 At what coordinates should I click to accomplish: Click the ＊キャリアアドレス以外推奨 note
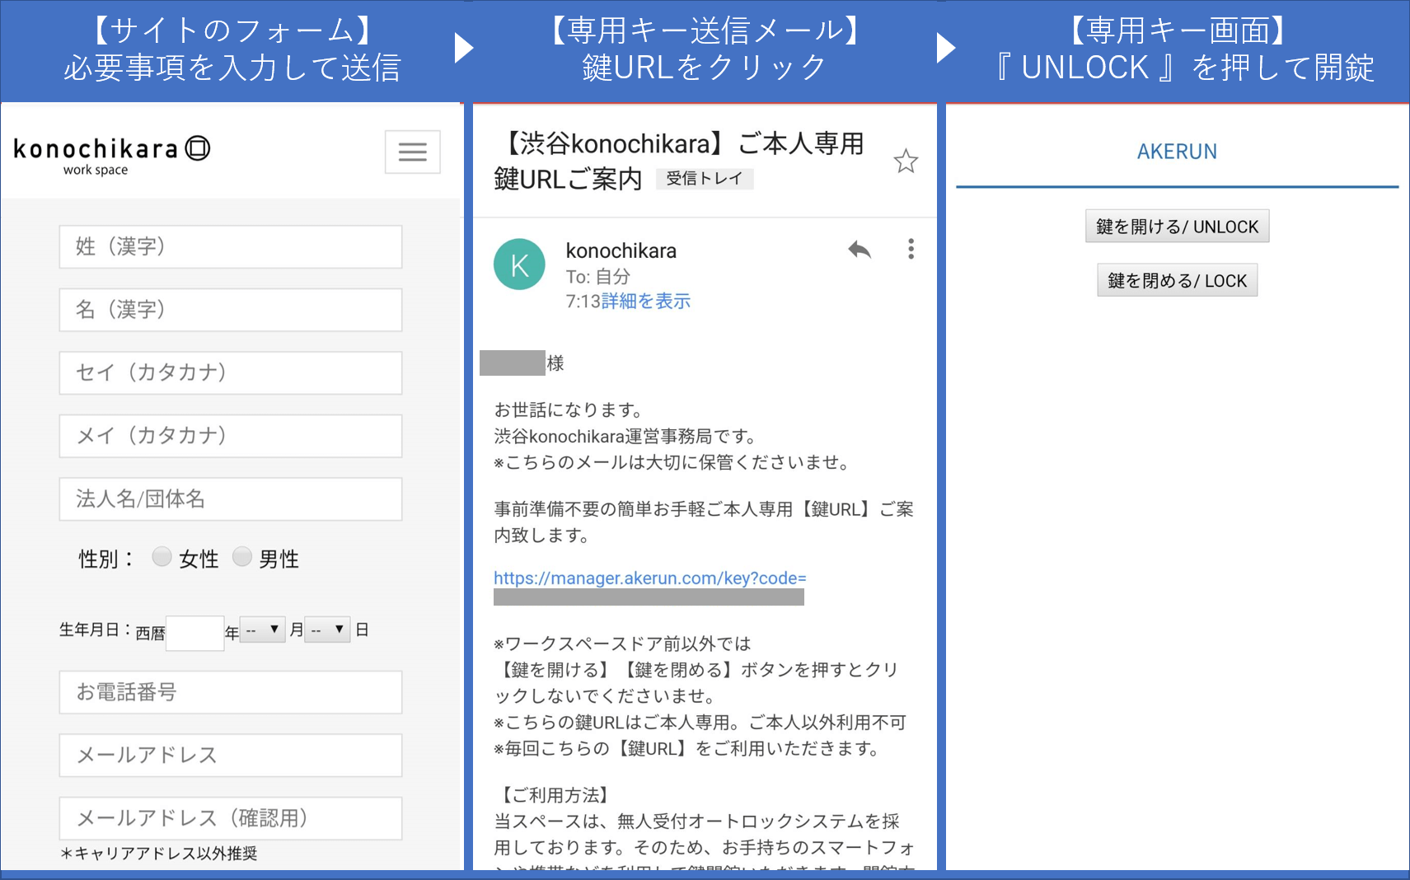point(159,854)
